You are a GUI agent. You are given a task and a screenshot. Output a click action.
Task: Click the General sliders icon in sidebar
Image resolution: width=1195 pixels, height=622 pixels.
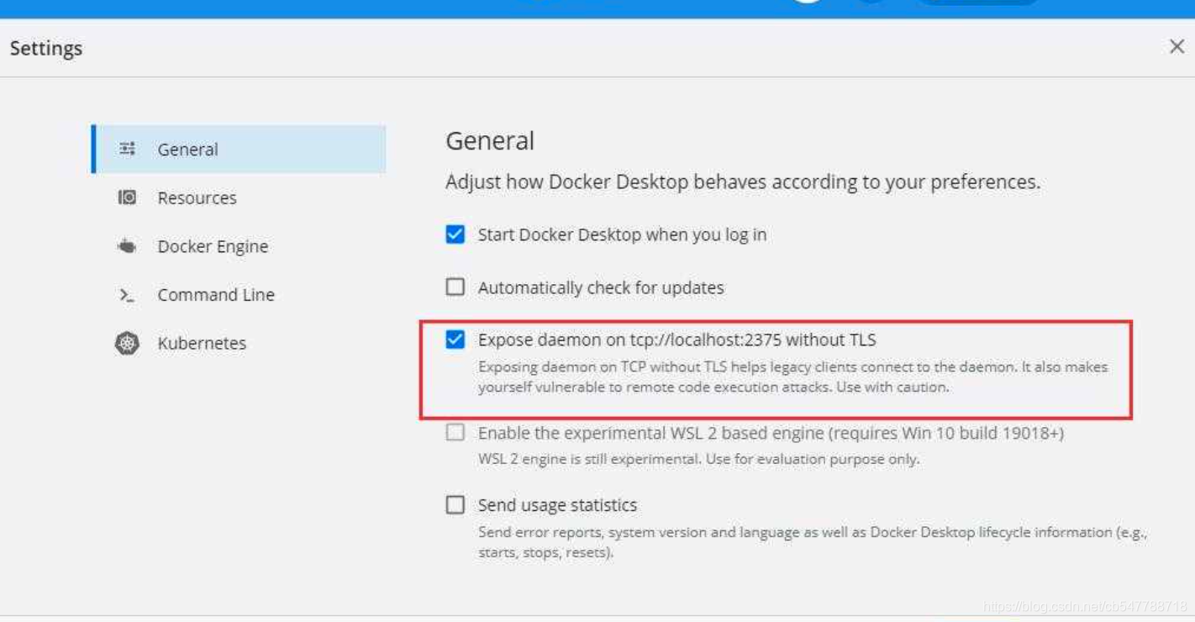coord(127,149)
